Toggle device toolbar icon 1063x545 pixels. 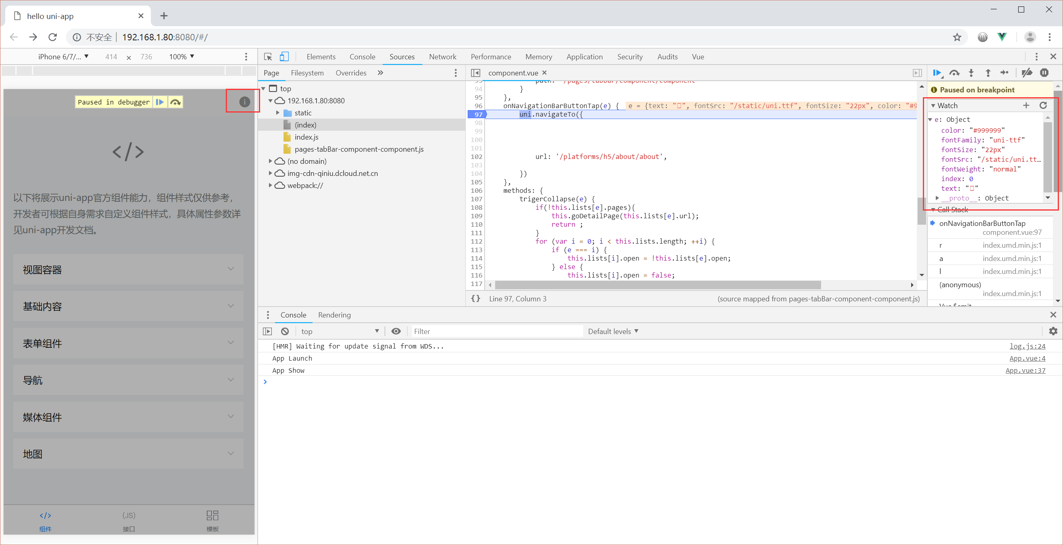[x=284, y=56]
